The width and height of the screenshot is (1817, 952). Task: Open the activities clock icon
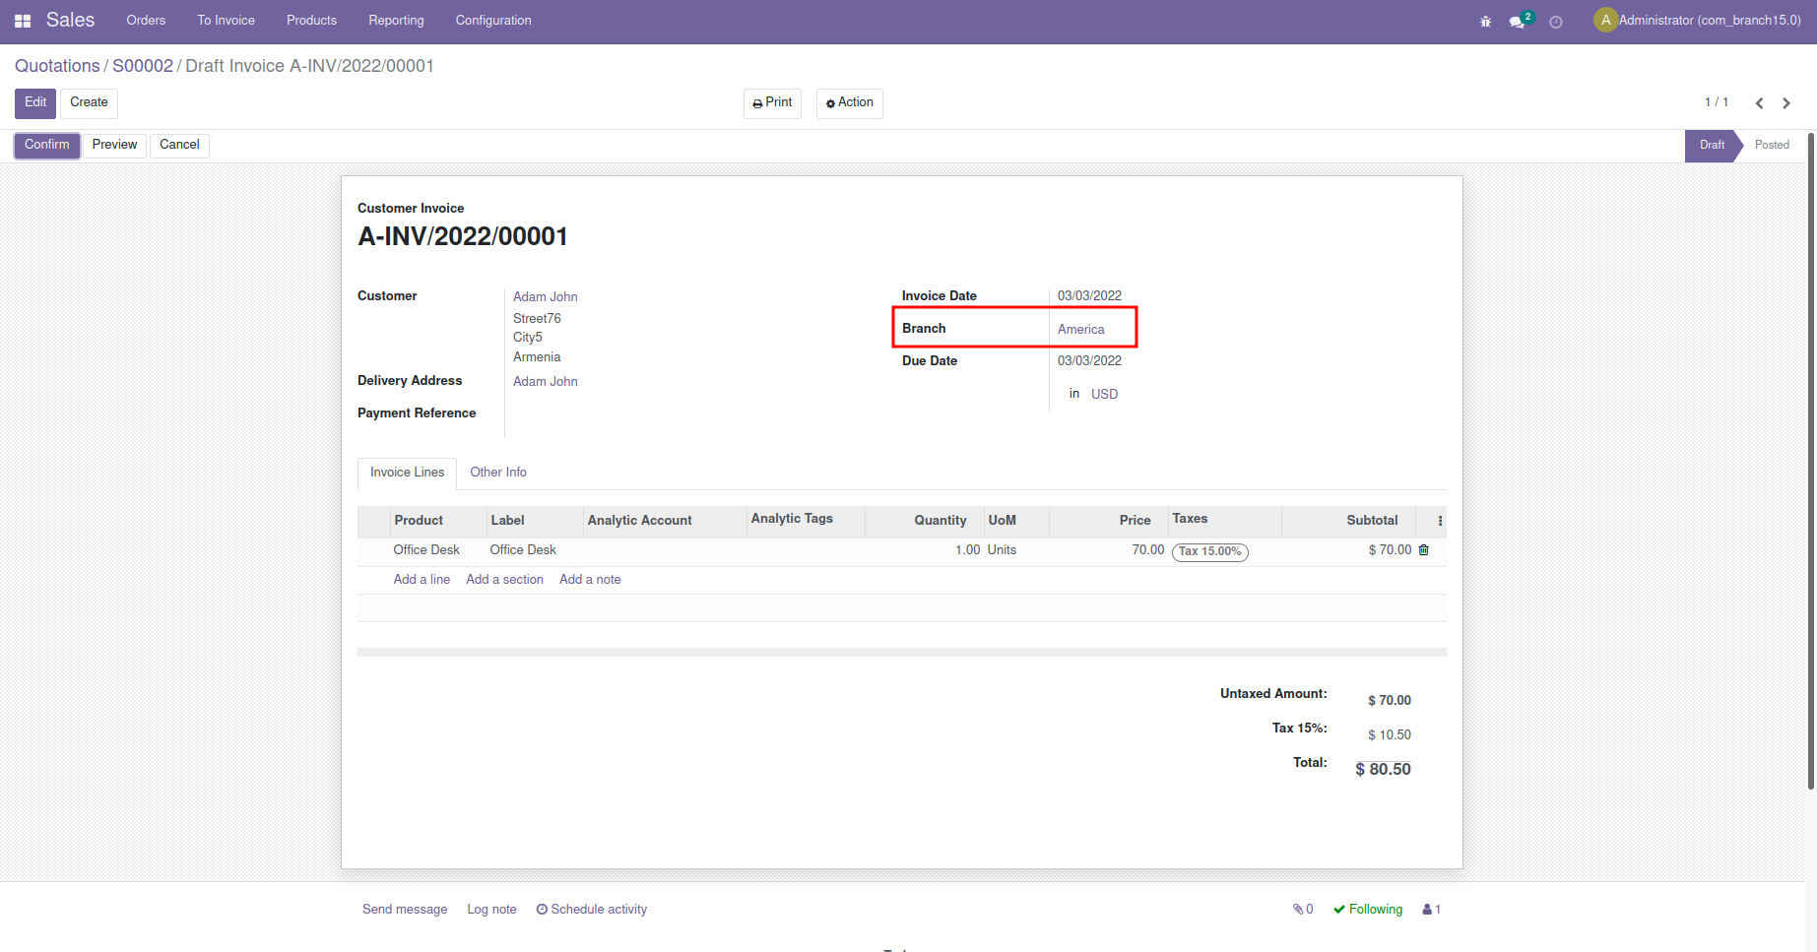pyautogui.click(x=1556, y=22)
